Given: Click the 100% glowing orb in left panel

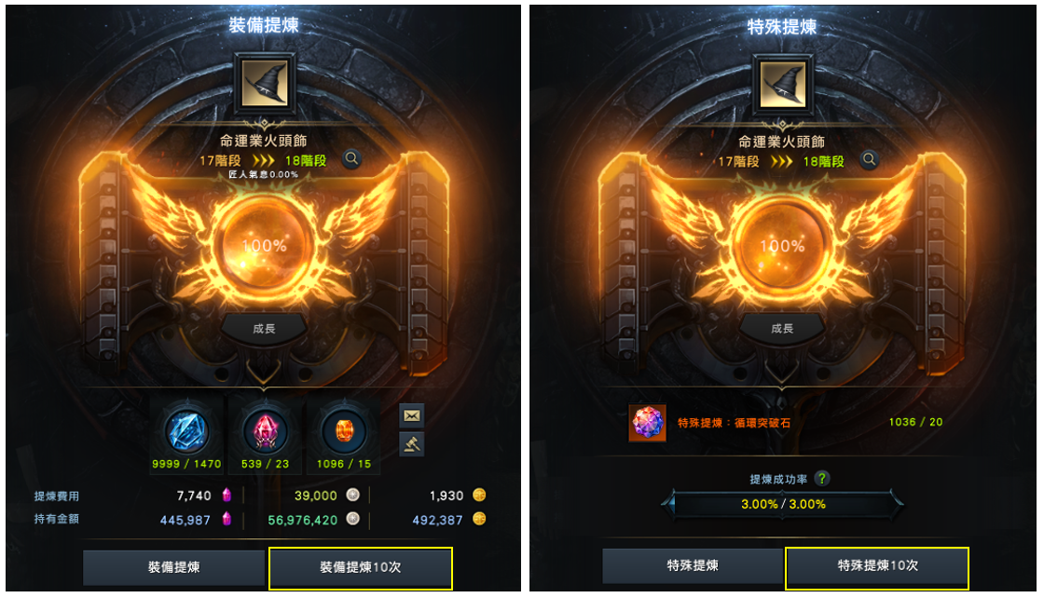Looking at the screenshot, I should pyautogui.click(x=265, y=246).
